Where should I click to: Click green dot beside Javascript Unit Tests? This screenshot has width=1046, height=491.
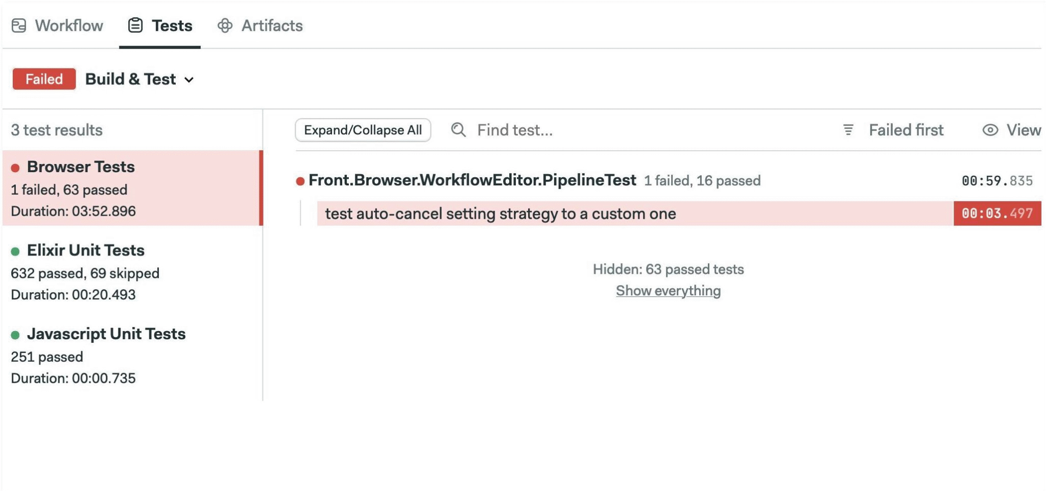(15, 335)
